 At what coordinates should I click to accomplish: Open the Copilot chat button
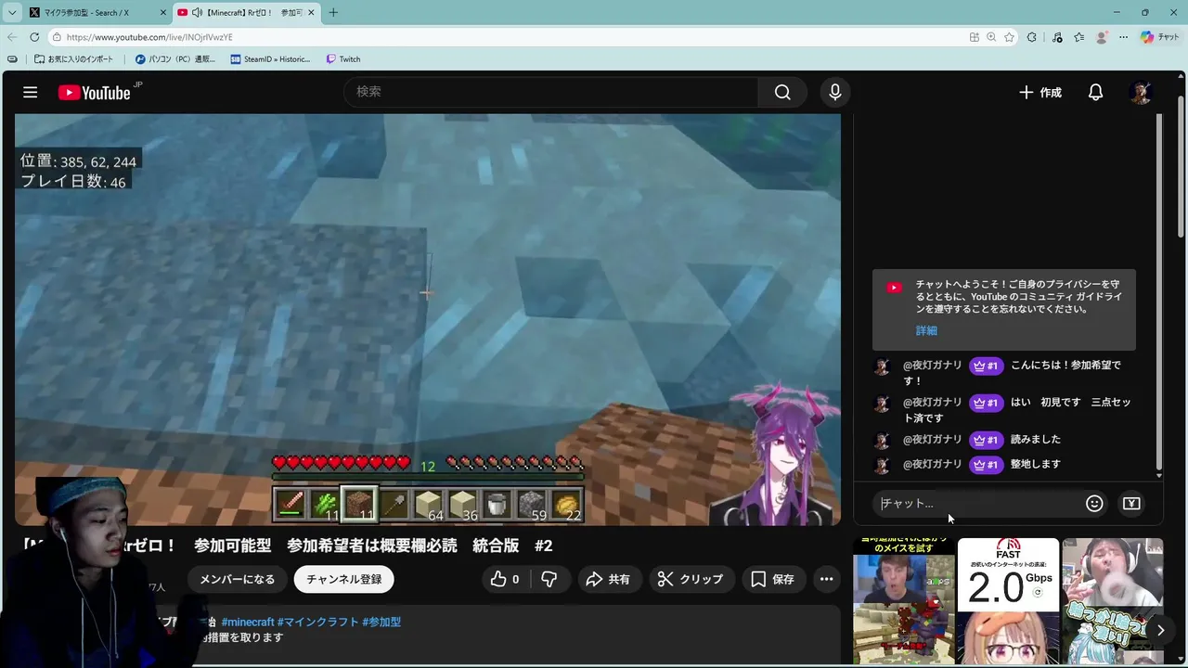coord(1160,37)
